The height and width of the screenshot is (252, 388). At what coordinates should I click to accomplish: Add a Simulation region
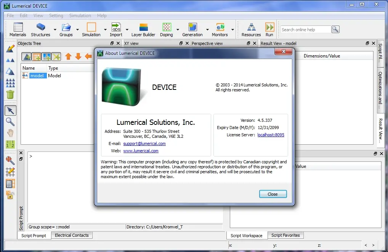point(91,30)
